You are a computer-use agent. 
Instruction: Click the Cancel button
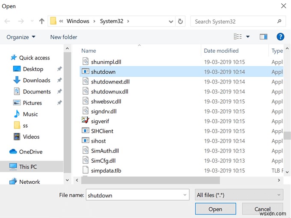coord(263,209)
